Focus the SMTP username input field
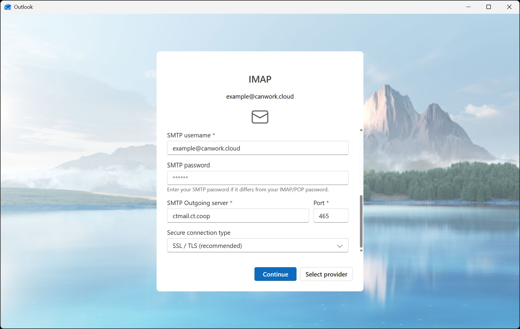This screenshot has width=520, height=329. tap(257, 148)
